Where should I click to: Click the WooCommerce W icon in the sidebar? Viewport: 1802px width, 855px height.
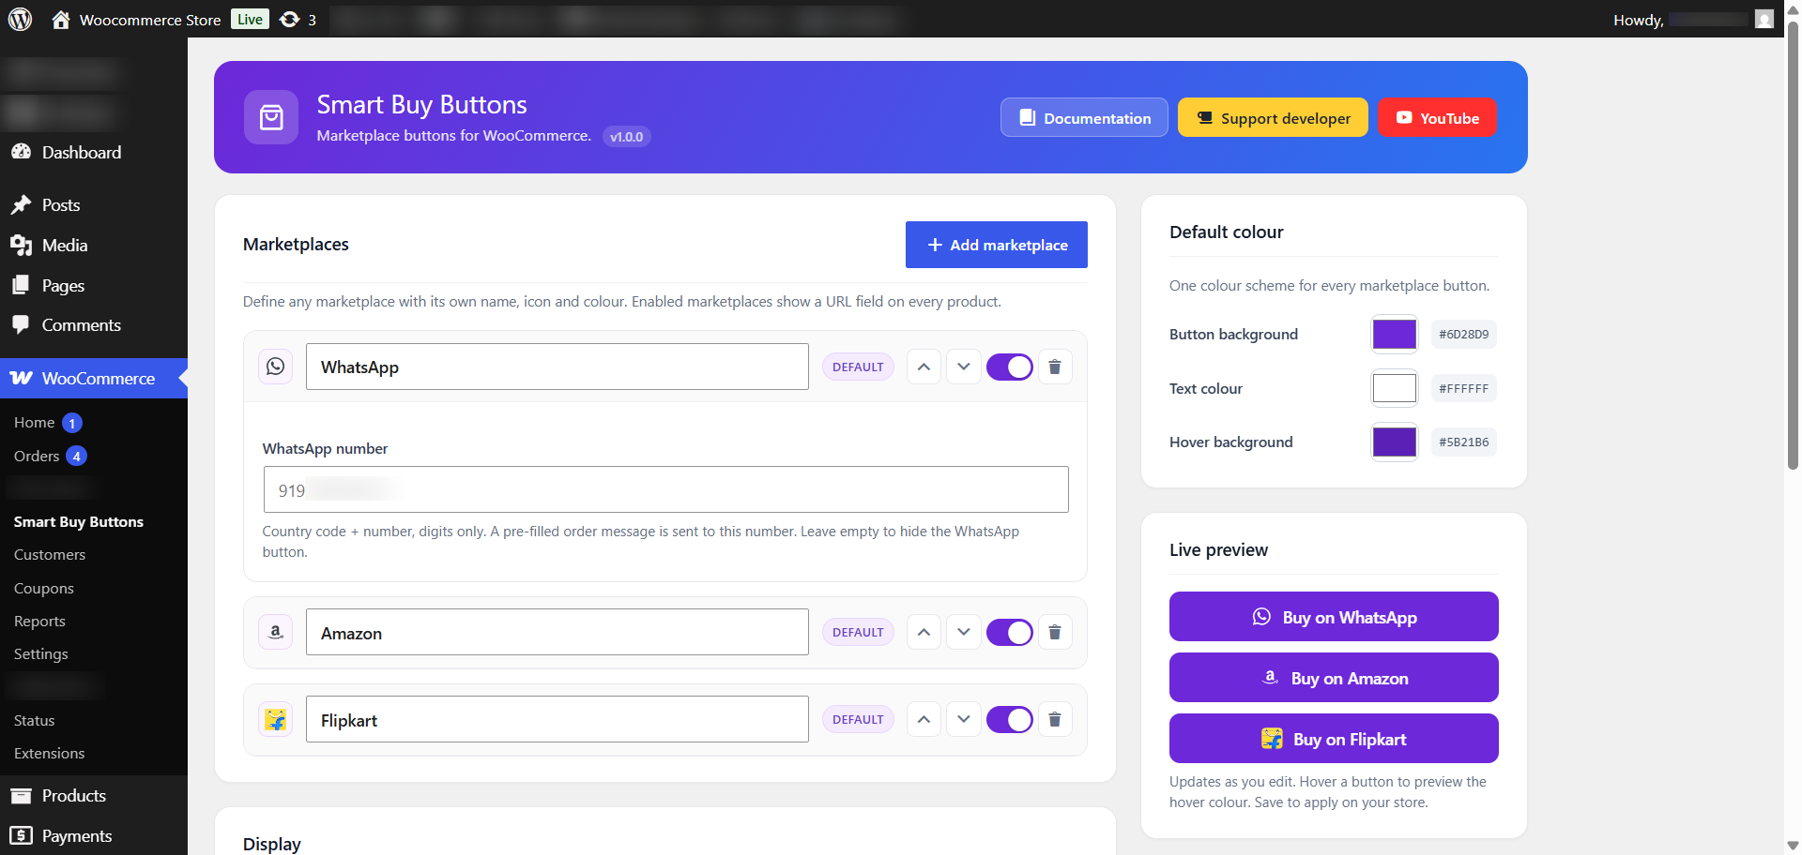22,378
